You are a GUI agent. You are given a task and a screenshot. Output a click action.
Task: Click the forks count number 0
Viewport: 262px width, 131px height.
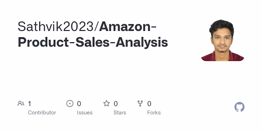tap(149, 104)
